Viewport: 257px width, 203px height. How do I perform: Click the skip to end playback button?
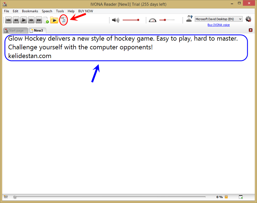(39, 20)
